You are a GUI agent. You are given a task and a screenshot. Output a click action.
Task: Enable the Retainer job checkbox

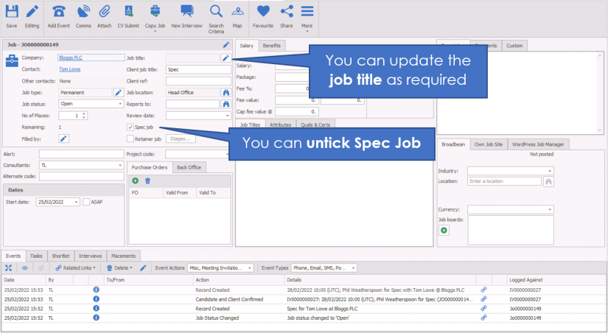pos(130,139)
